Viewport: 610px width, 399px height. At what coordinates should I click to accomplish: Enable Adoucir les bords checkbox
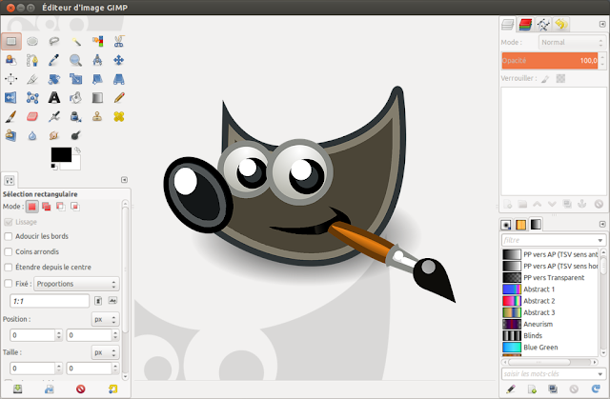9,236
